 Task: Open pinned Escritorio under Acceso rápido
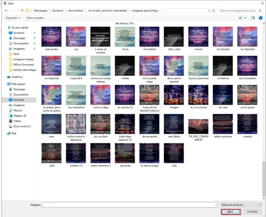click(19, 33)
